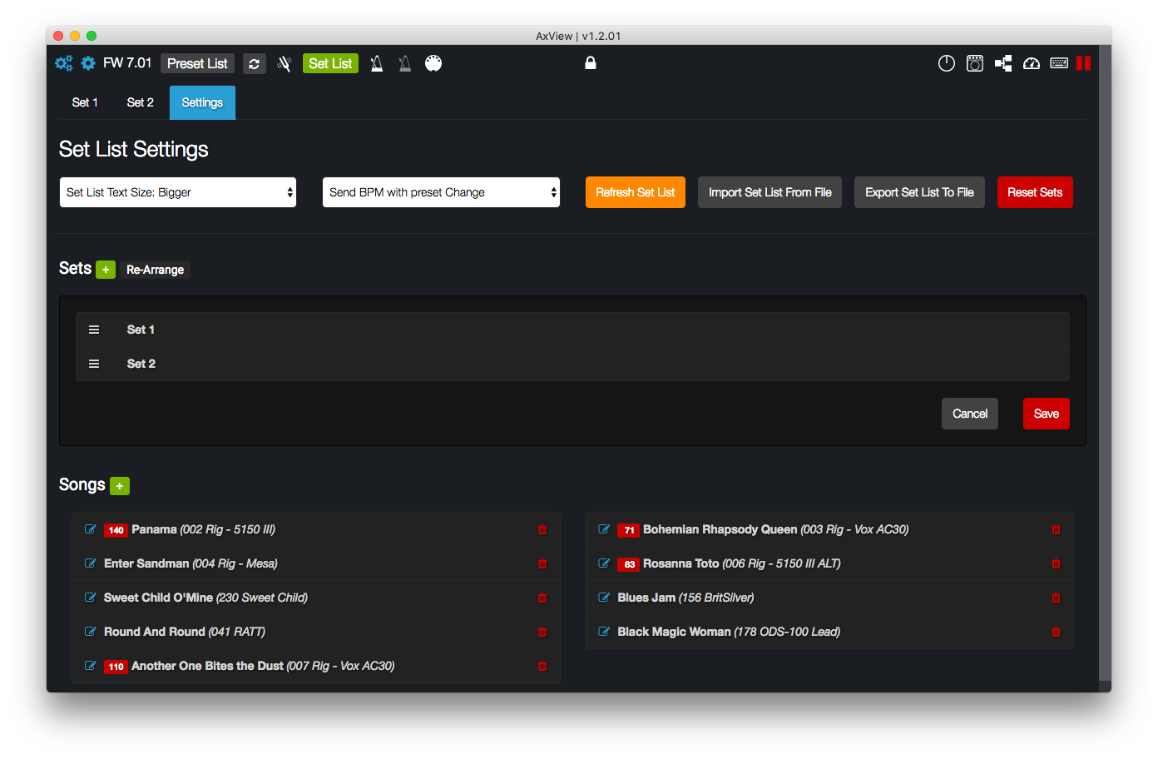This screenshot has height=759, width=1158.
Task: Click the Re-Arrange sets button
Action: click(156, 270)
